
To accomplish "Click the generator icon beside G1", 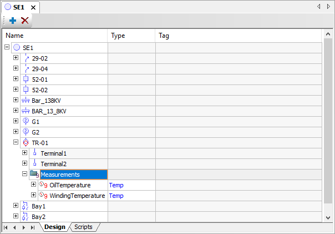I will pyautogui.click(x=26, y=122).
